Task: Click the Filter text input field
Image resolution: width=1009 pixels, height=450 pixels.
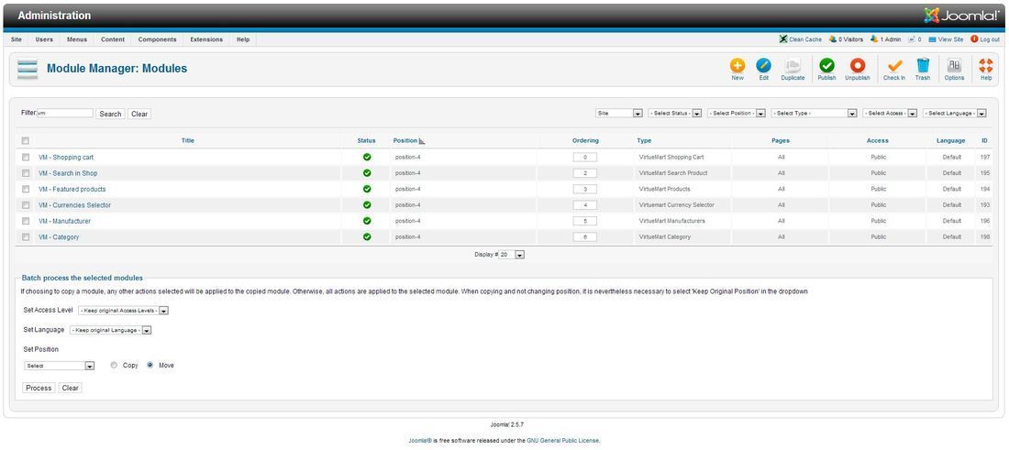Action: pos(65,113)
